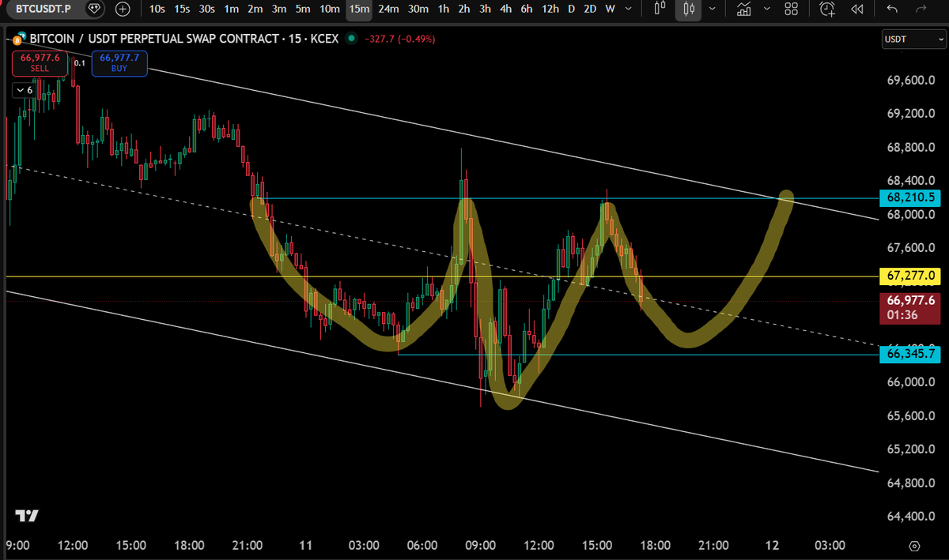Screen dimensions: 949x560
Task: Click the date label 12 on the time axis
Action: [x=772, y=545]
